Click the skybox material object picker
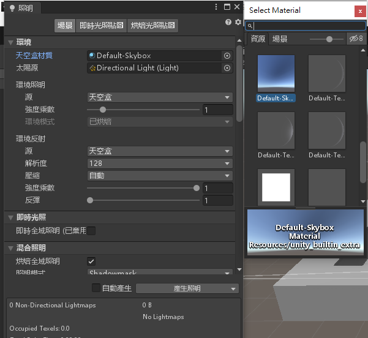368x338 pixels. [x=227, y=55]
